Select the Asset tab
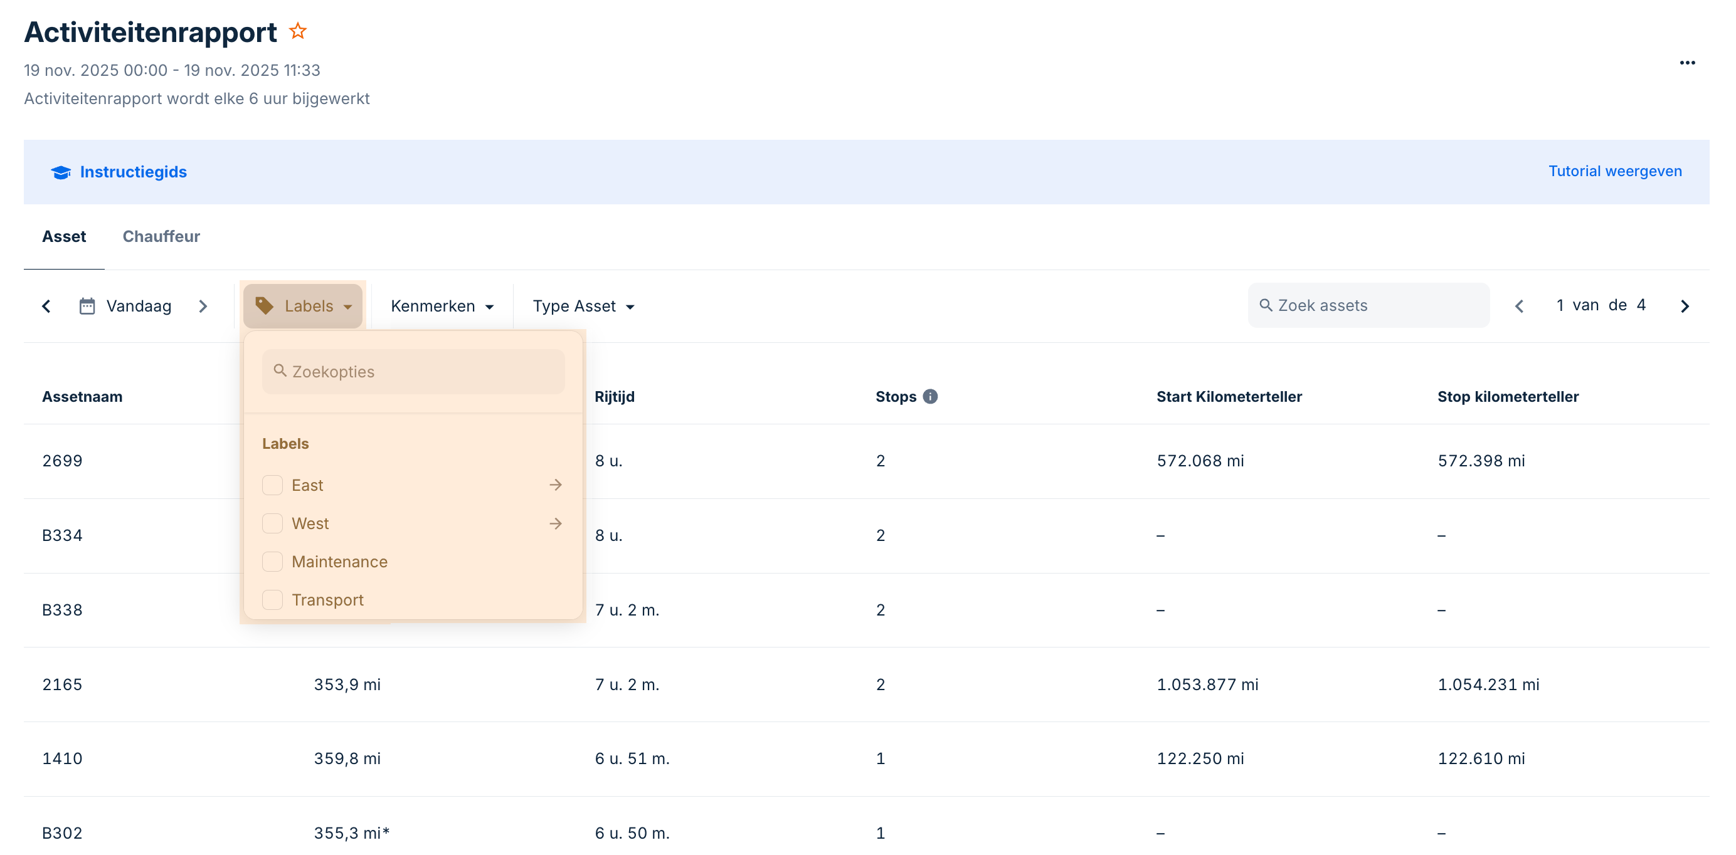Viewport: 1736px width, 855px height. tap(64, 236)
